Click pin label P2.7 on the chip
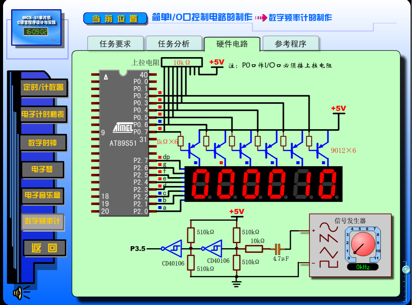The width and height of the screenshot is (412, 305). pos(141,160)
